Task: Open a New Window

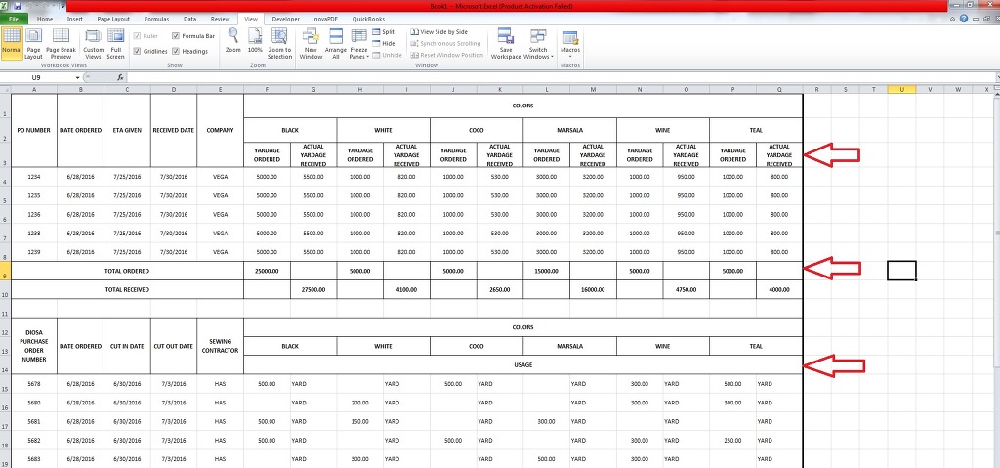Action: 311,43
